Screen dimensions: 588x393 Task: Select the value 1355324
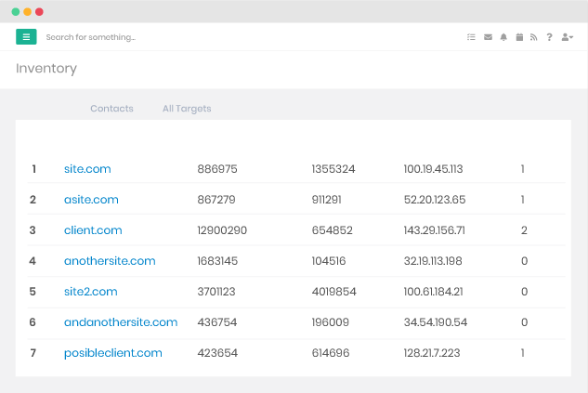(x=333, y=169)
